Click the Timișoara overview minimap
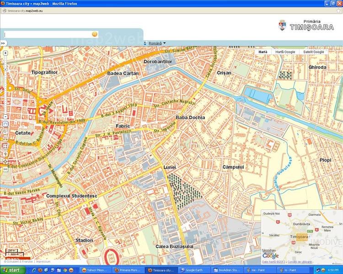 (301, 235)
